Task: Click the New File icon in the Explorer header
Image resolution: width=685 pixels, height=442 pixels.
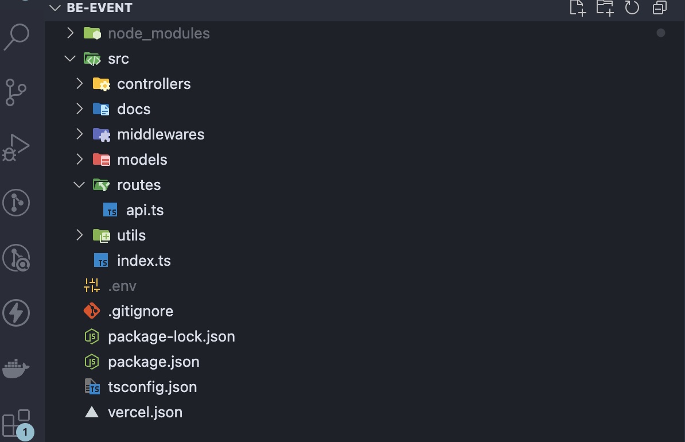Action: [578, 9]
